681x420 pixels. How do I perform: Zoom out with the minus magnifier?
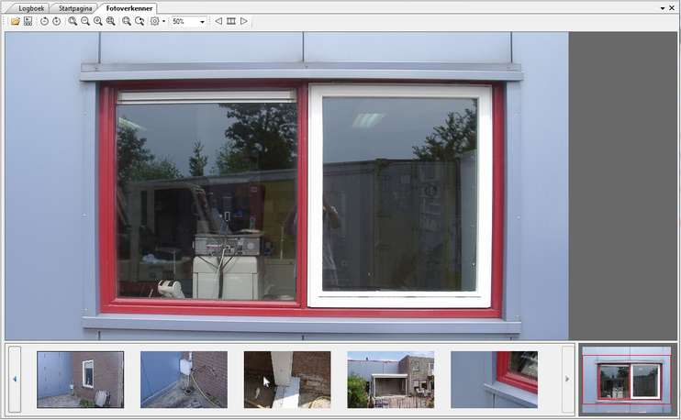point(85,21)
